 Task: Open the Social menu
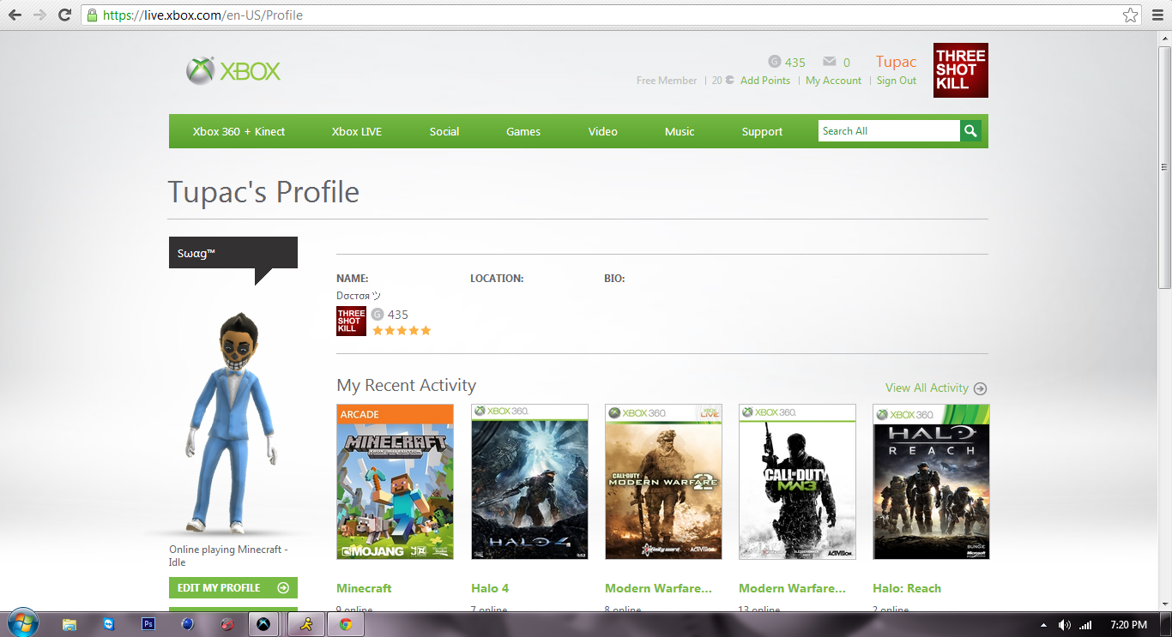click(444, 131)
